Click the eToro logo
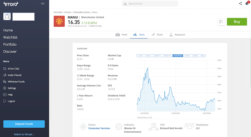 tap(11, 4)
